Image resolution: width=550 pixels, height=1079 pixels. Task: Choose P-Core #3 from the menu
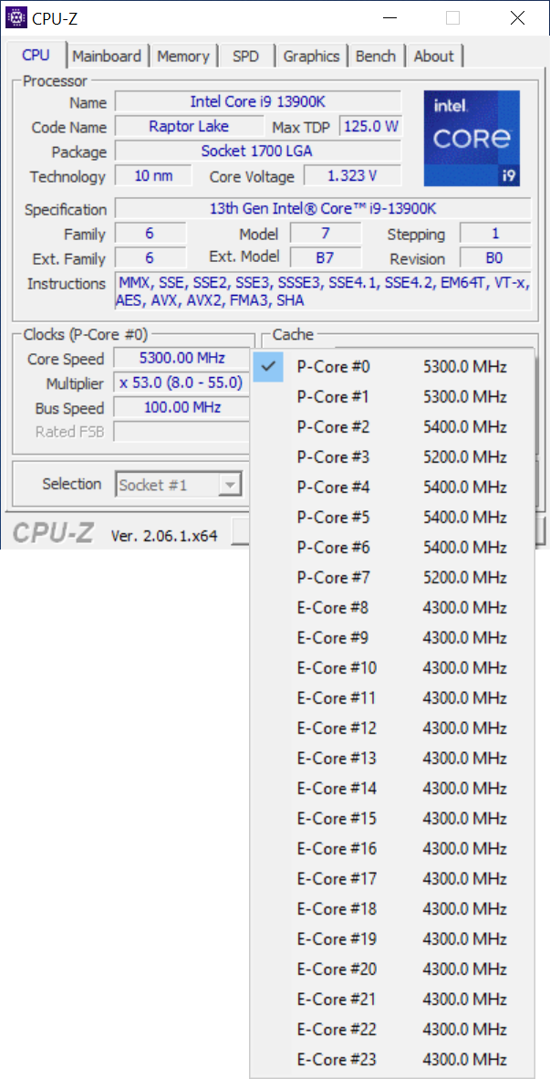(392, 457)
